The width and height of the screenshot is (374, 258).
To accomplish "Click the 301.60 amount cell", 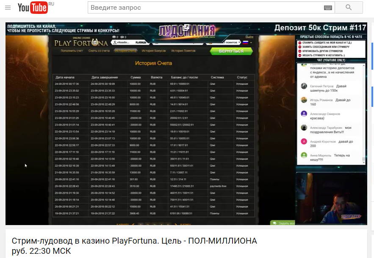I will 133,179.
